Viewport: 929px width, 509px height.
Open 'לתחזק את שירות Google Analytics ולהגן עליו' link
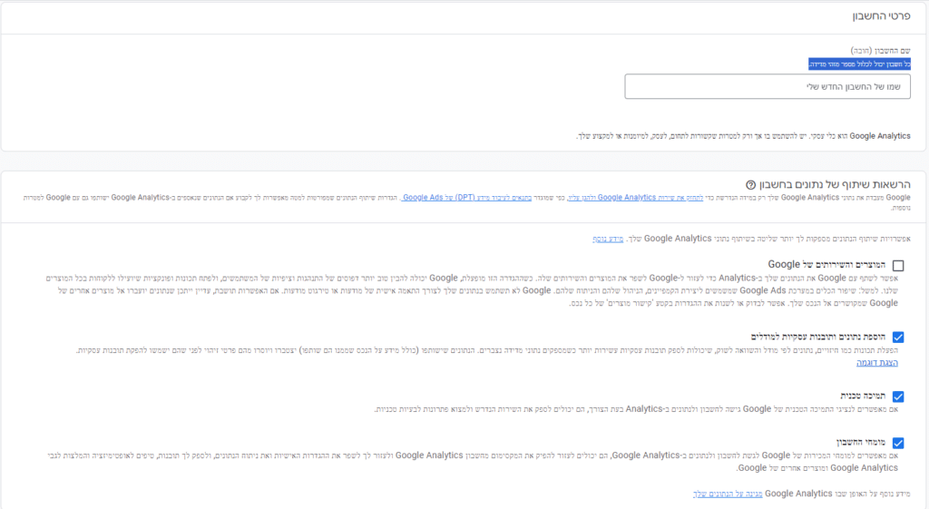click(x=635, y=197)
